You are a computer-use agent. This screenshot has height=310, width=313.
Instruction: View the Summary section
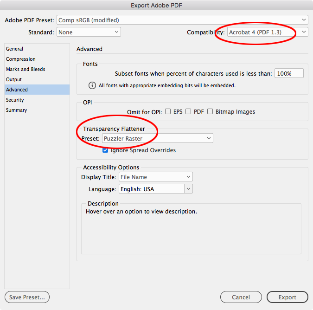37,110
